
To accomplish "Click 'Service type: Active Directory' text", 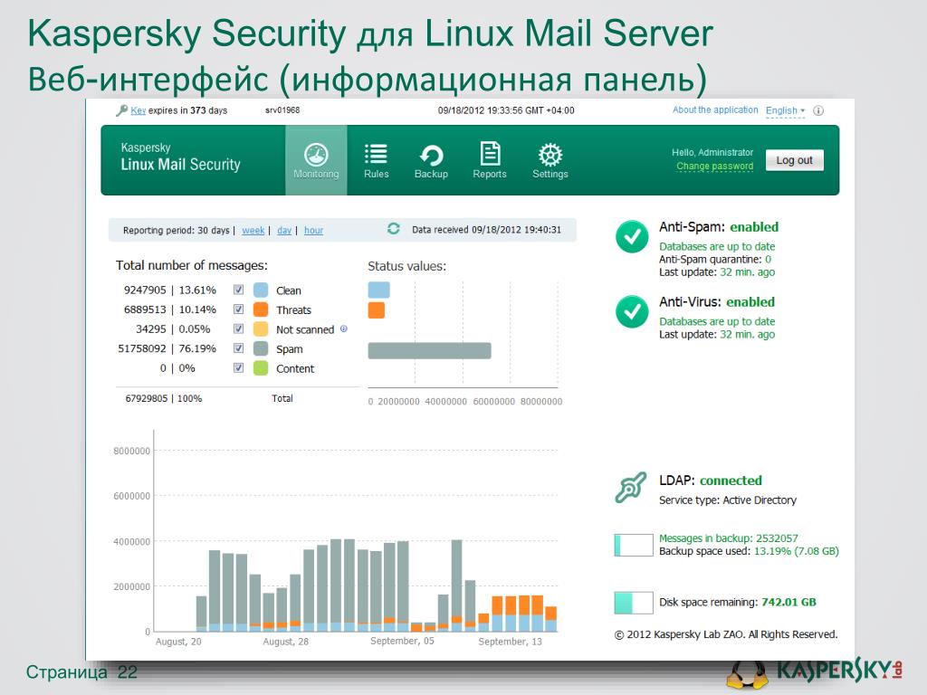I will (x=728, y=500).
